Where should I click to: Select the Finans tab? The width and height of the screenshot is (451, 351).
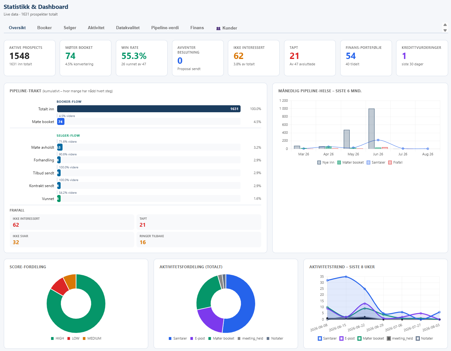[197, 28]
